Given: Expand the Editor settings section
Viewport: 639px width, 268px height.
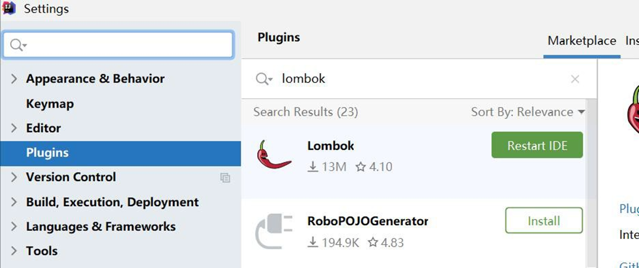Looking at the screenshot, I should (15, 128).
